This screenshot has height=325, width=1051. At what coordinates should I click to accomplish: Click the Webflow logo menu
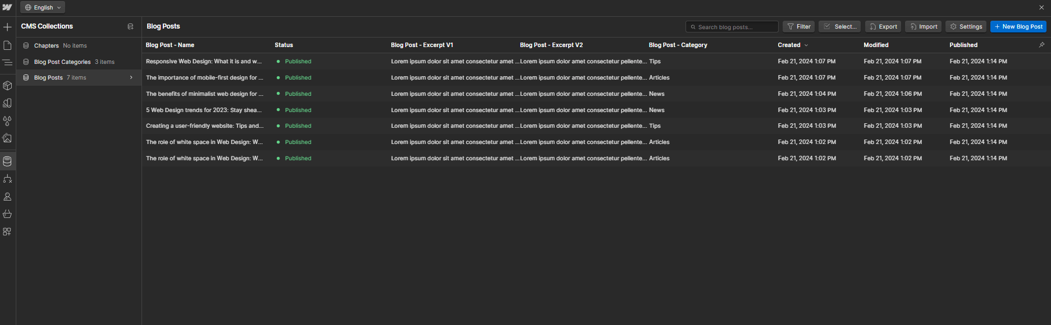[7, 7]
